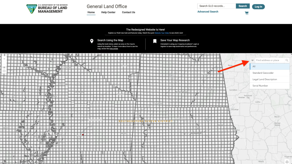Collapse the search source dropdown arrow
The width and height of the screenshot is (292, 164).
point(253,60)
